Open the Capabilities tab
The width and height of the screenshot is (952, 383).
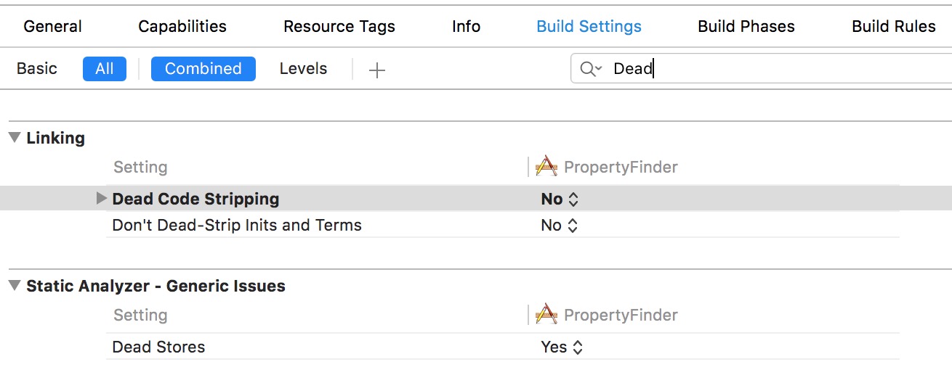(x=182, y=27)
